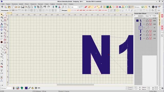This screenshot has height=92, width=164.
Task: Open the Объект menu
Action: [x=27, y=4]
